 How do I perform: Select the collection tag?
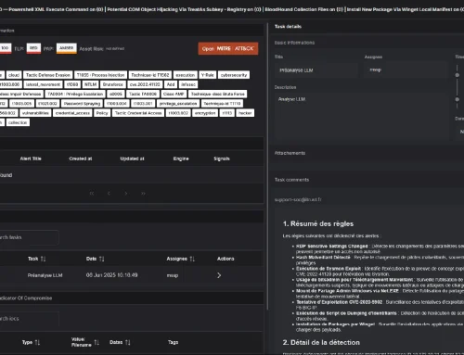pyautogui.click(x=18, y=122)
